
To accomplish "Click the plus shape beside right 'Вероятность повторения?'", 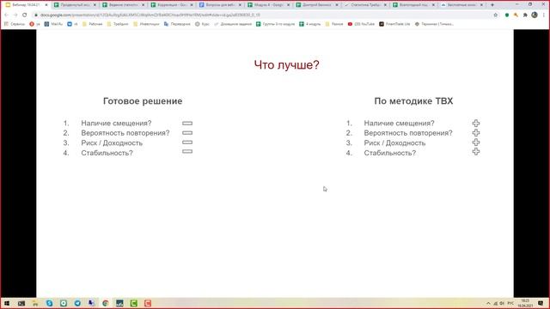I will point(475,133).
